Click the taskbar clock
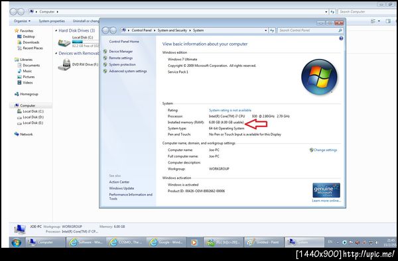This screenshot has width=398, height=261. point(391,242)
